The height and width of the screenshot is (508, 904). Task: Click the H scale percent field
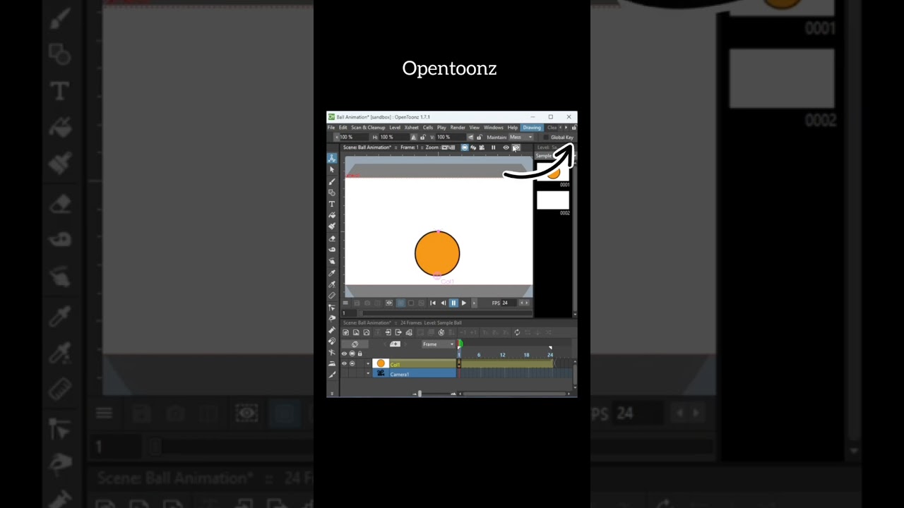pos(394,137)
